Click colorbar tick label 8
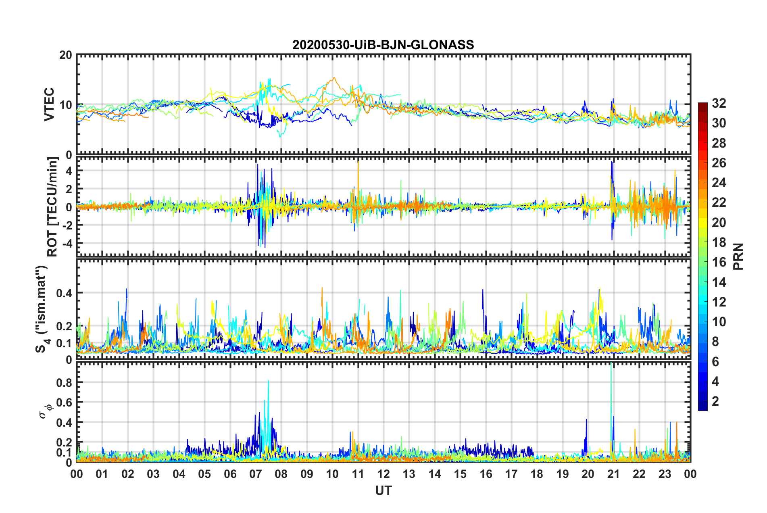Image resolution: width=767 pixels, height=513 pixels. click(x=715, y=342)
